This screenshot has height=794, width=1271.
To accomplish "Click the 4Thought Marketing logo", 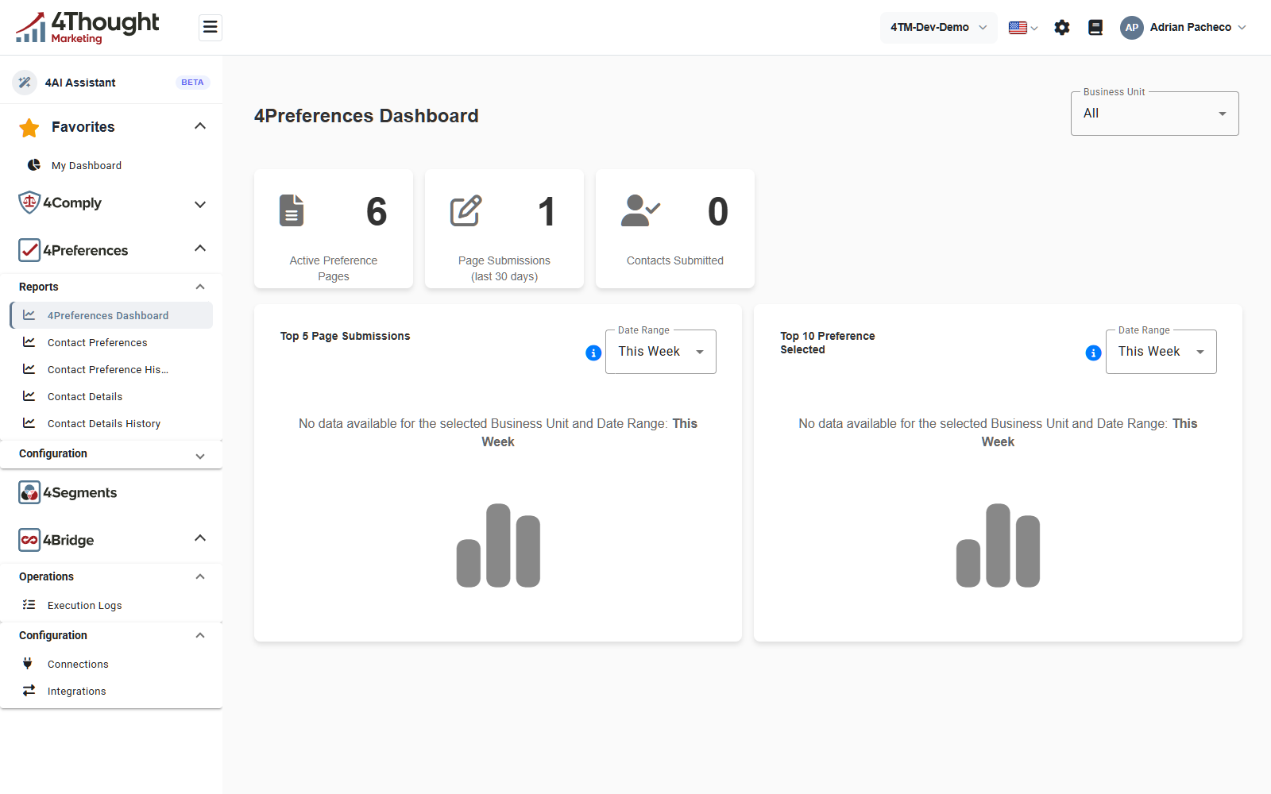I will click(x=87, y=27).
